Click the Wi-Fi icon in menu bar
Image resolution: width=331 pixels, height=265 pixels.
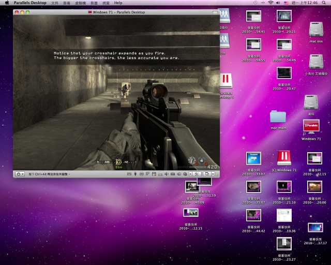click(x=270, y=3)
